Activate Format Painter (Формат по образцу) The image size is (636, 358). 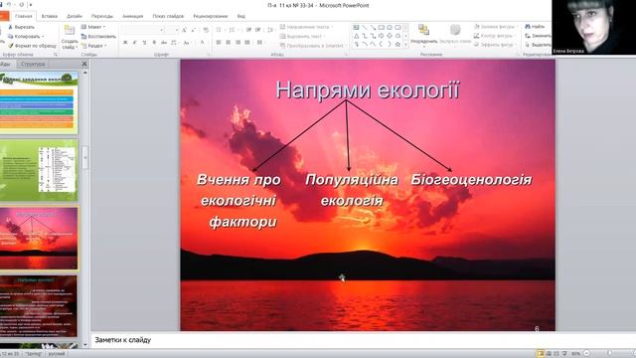32,46
